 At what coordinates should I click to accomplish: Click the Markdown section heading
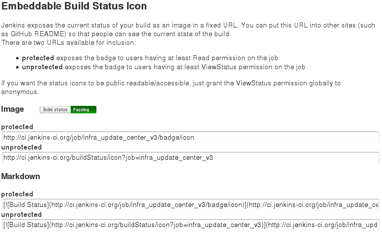point(20,176)
